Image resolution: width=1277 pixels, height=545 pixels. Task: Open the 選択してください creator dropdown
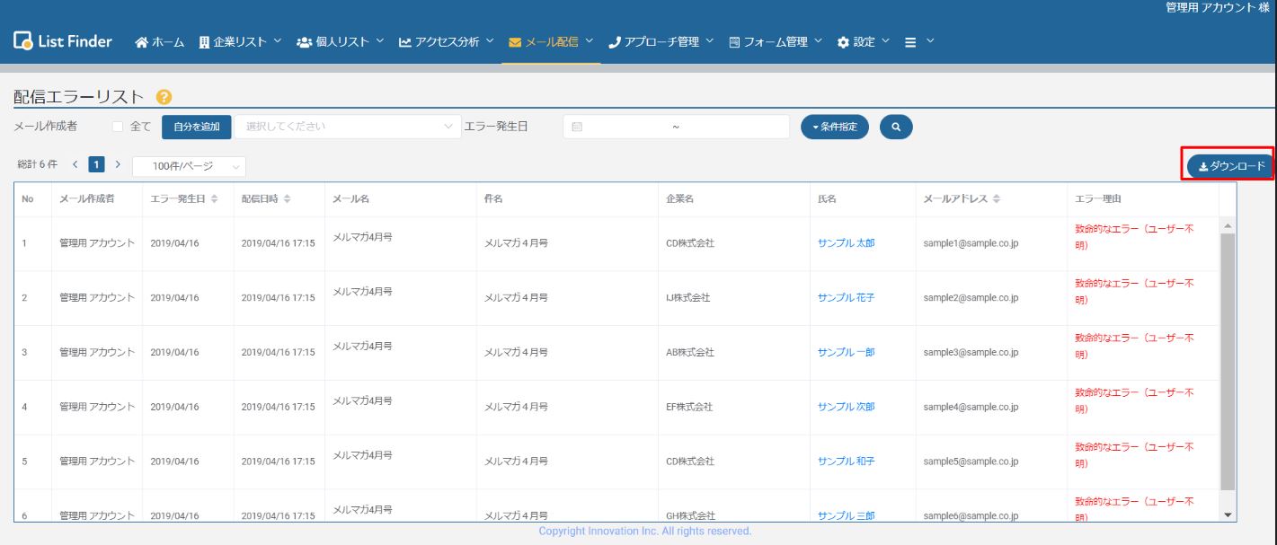[346, 127]
